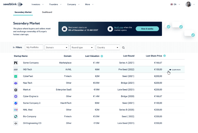Click the eye icon beside Learn more
Screen dimensions: 198x133
tap(170, 69)
